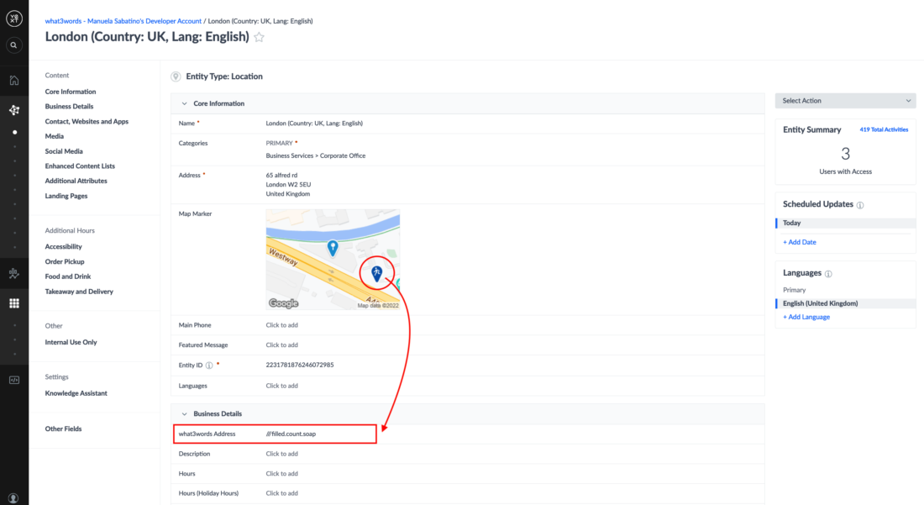Click the light blue map pin marker
The width and height of the screenshot is (924, 505).
[333, 248]
